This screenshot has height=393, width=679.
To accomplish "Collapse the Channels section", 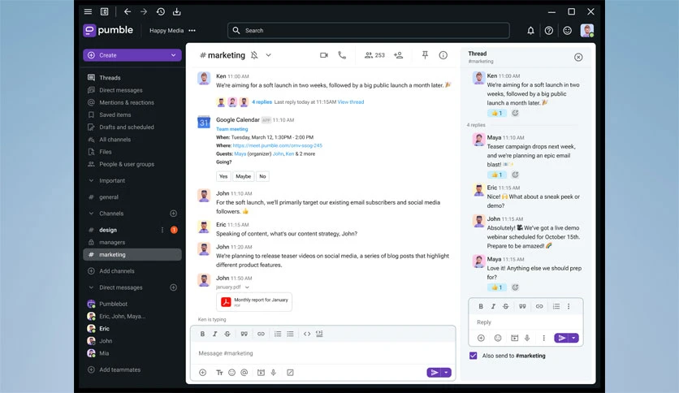I will (x=91, y=214).
